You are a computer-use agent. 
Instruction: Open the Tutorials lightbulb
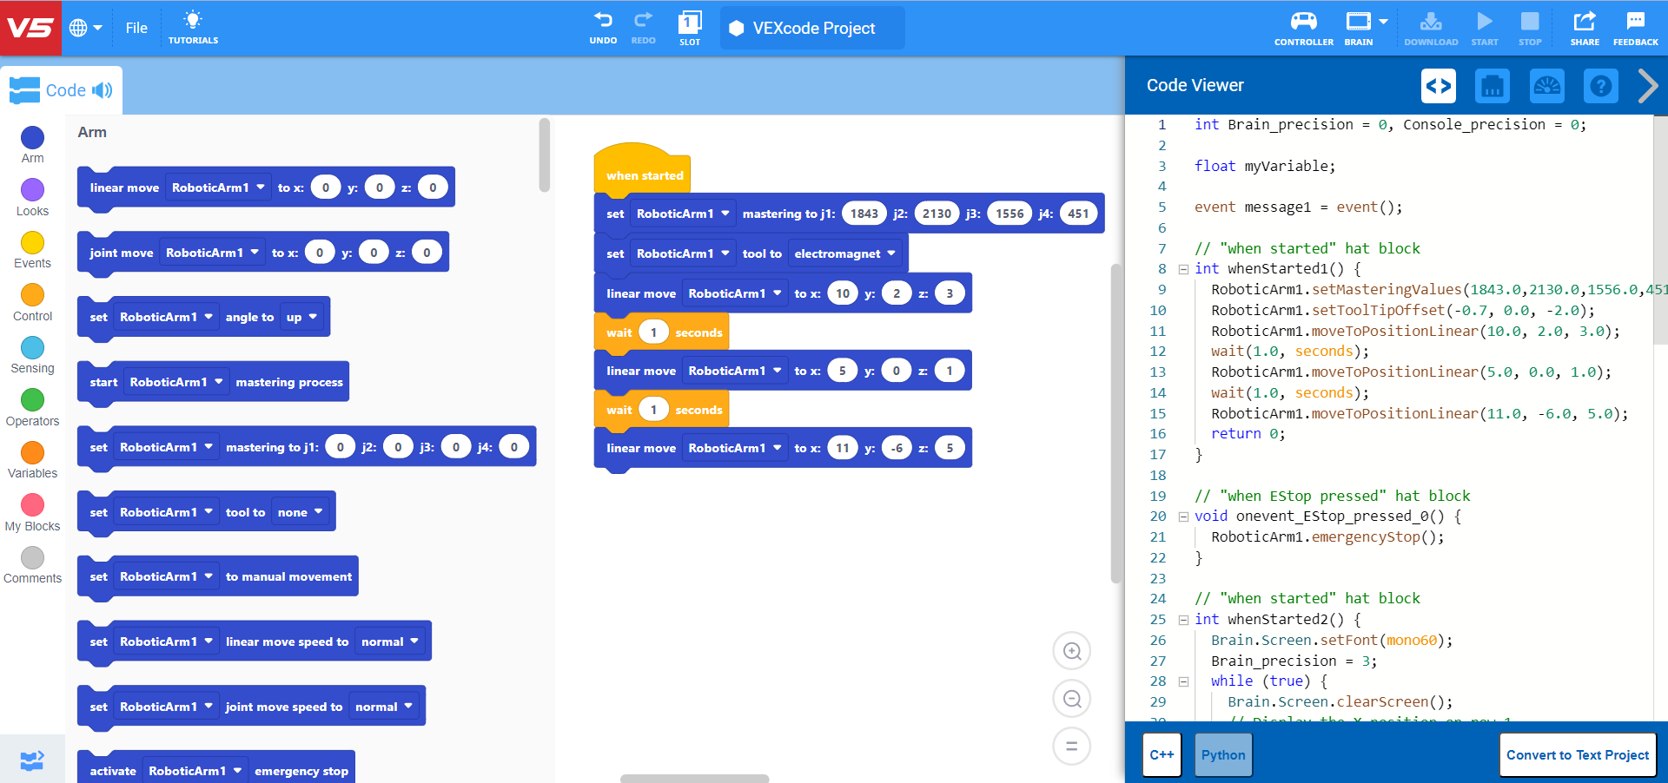[193, 28]
